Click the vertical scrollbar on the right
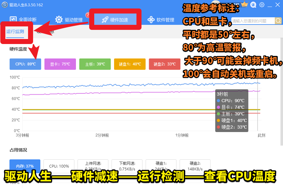This screenshot has width=283, height=188. 281,94
